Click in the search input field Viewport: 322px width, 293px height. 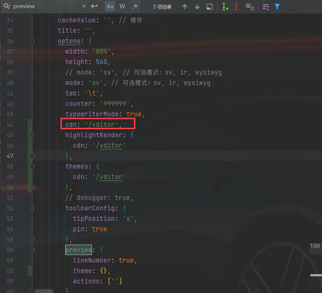coord(45,7)
